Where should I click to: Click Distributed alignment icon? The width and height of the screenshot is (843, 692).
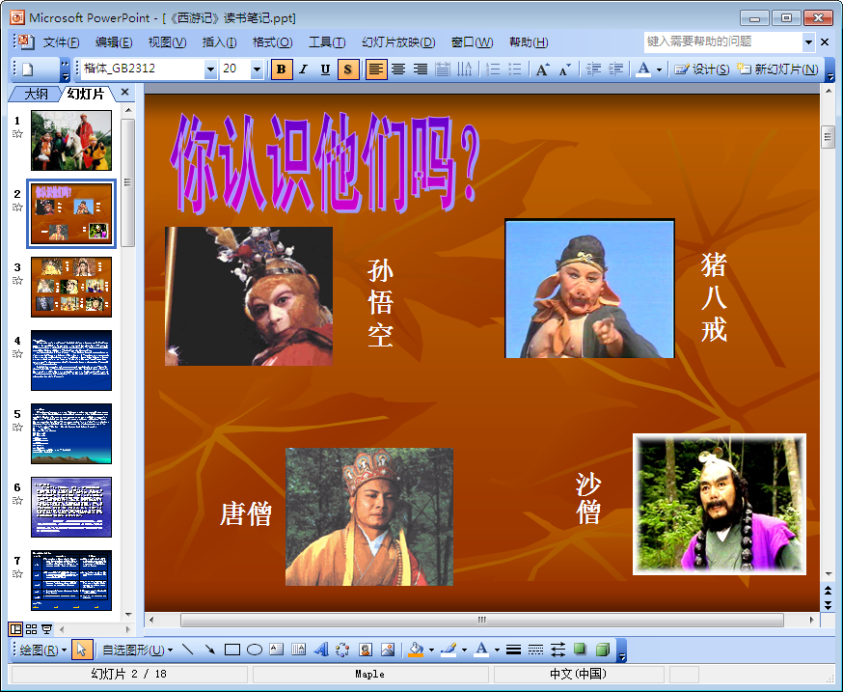[x=442, y=69]
